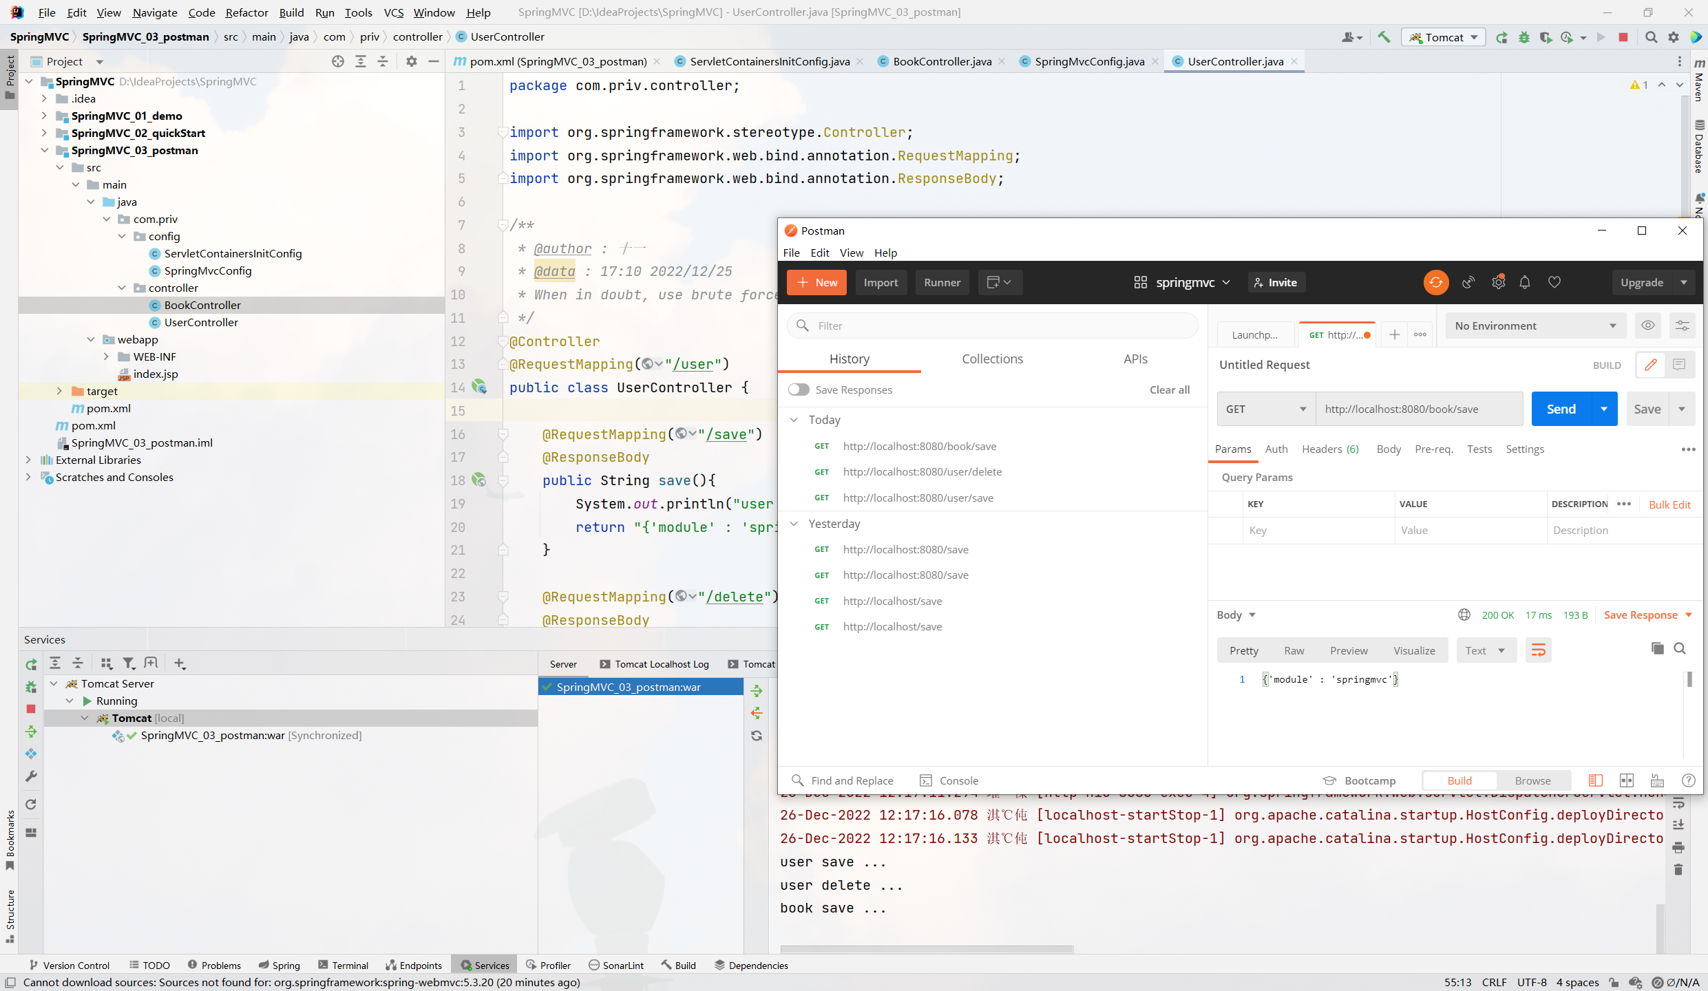Open manage environments settings icon

pos(1682,326)
